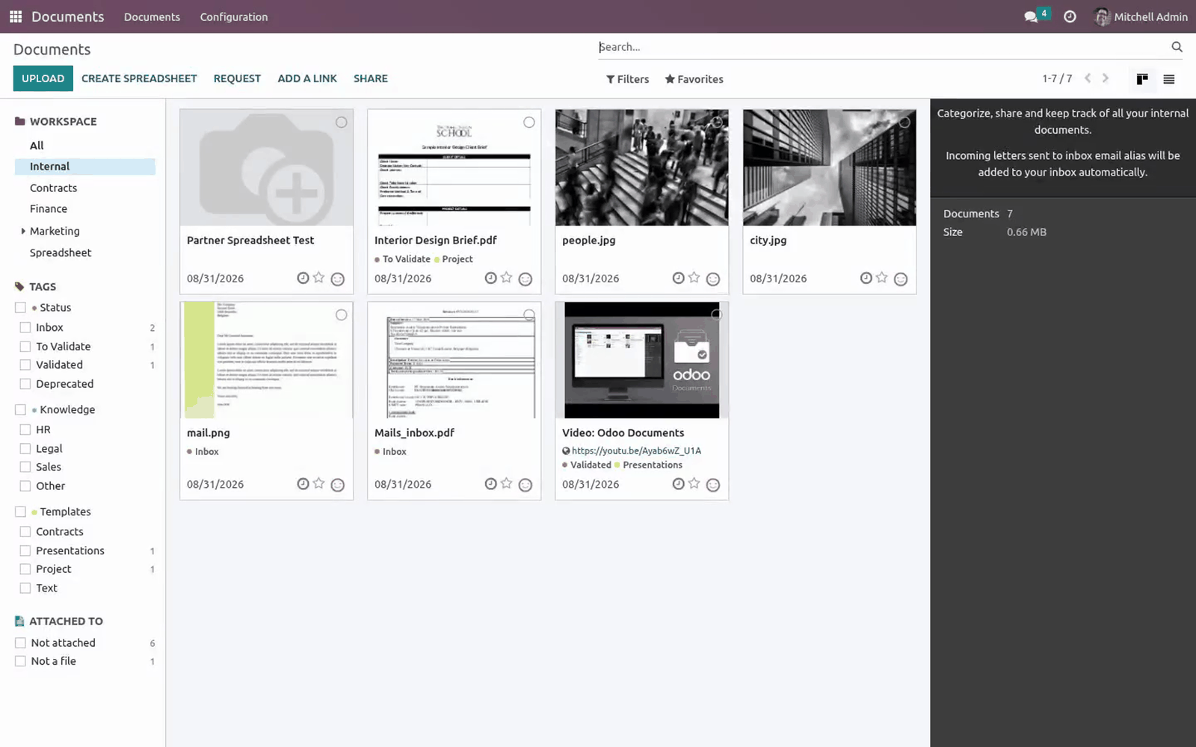Check the Deprecated tag filter
Viewport: 1196px width, 747px height.
pos(25,384)
